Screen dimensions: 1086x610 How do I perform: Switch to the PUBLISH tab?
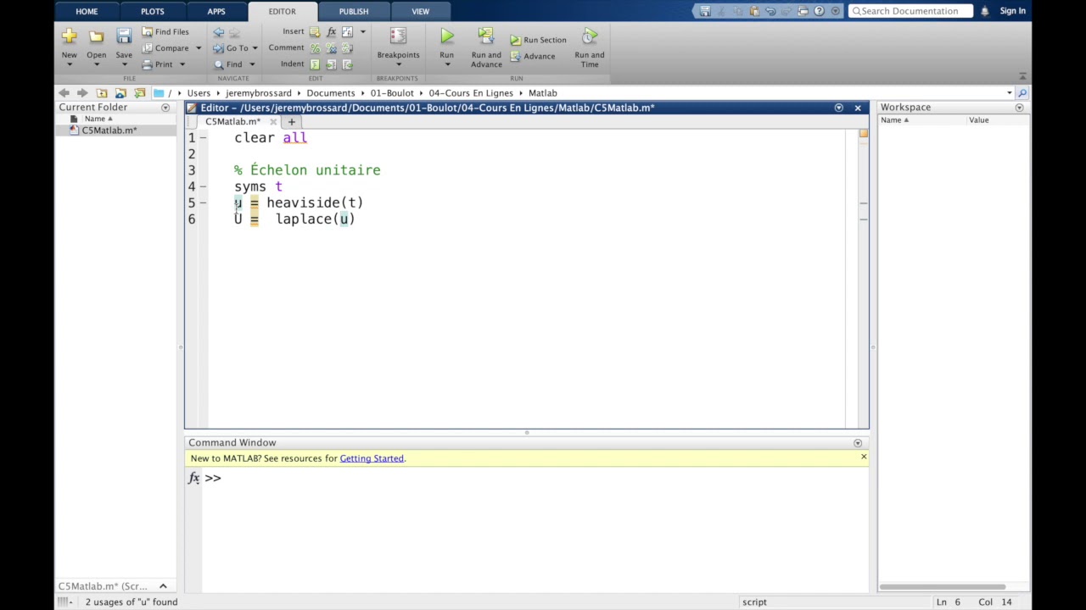[354, 11]
